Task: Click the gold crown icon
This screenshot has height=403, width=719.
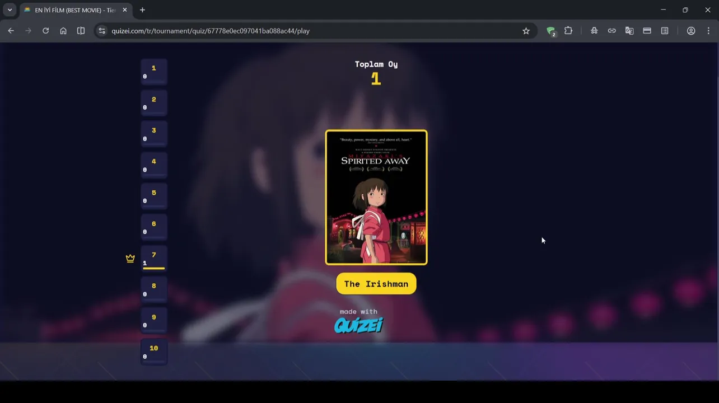Action: (130, 259)
